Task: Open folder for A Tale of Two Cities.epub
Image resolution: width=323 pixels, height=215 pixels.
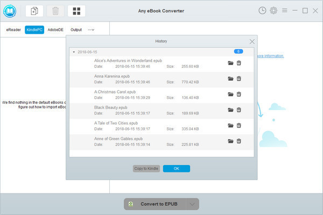Action: [x=230, y=125]
